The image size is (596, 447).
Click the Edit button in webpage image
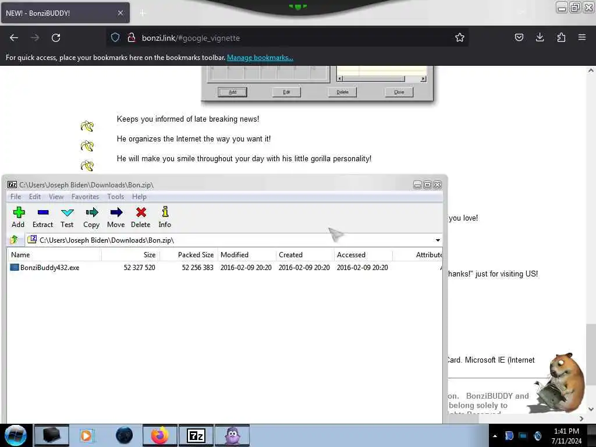click(286, 92)
